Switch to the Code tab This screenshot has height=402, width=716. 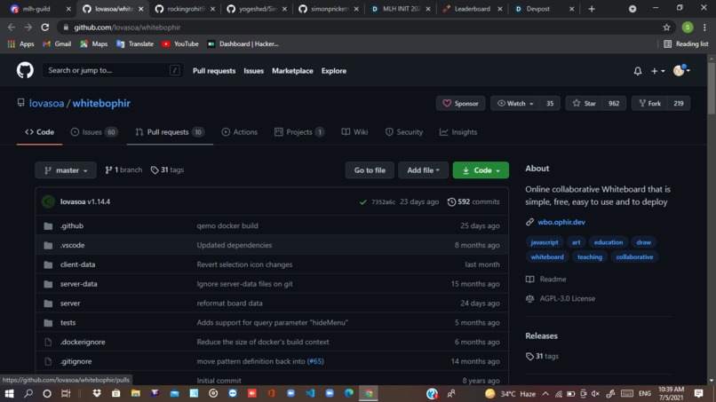(39, 132)
